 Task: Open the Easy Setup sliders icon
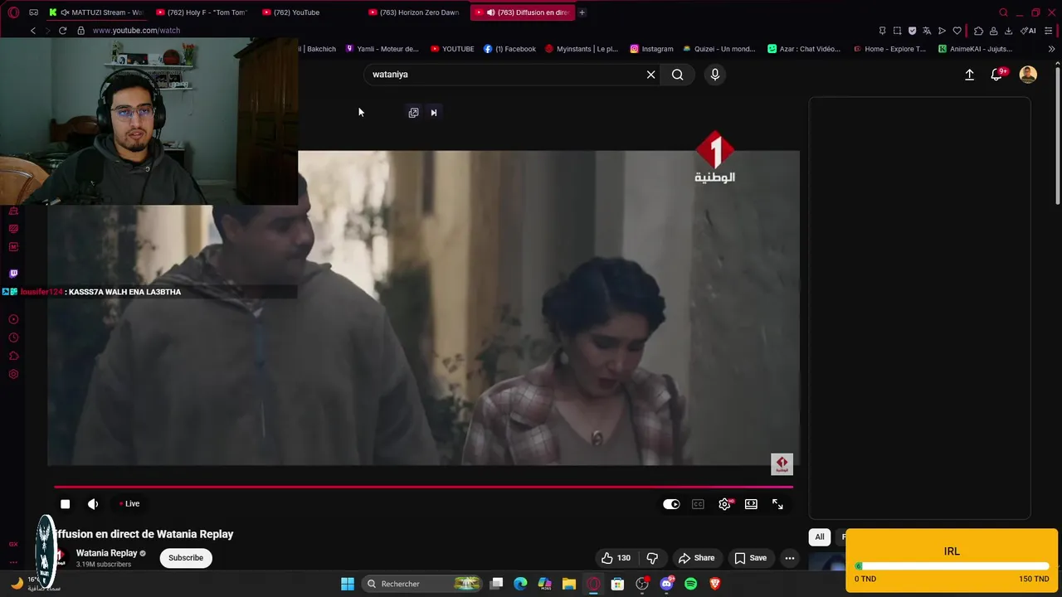coord(1050,31)
